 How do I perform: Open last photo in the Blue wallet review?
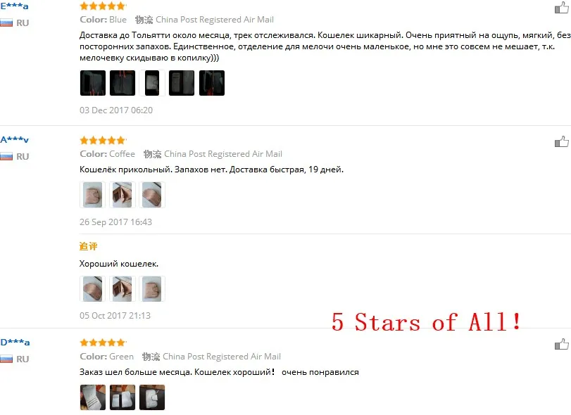(212, 83)
